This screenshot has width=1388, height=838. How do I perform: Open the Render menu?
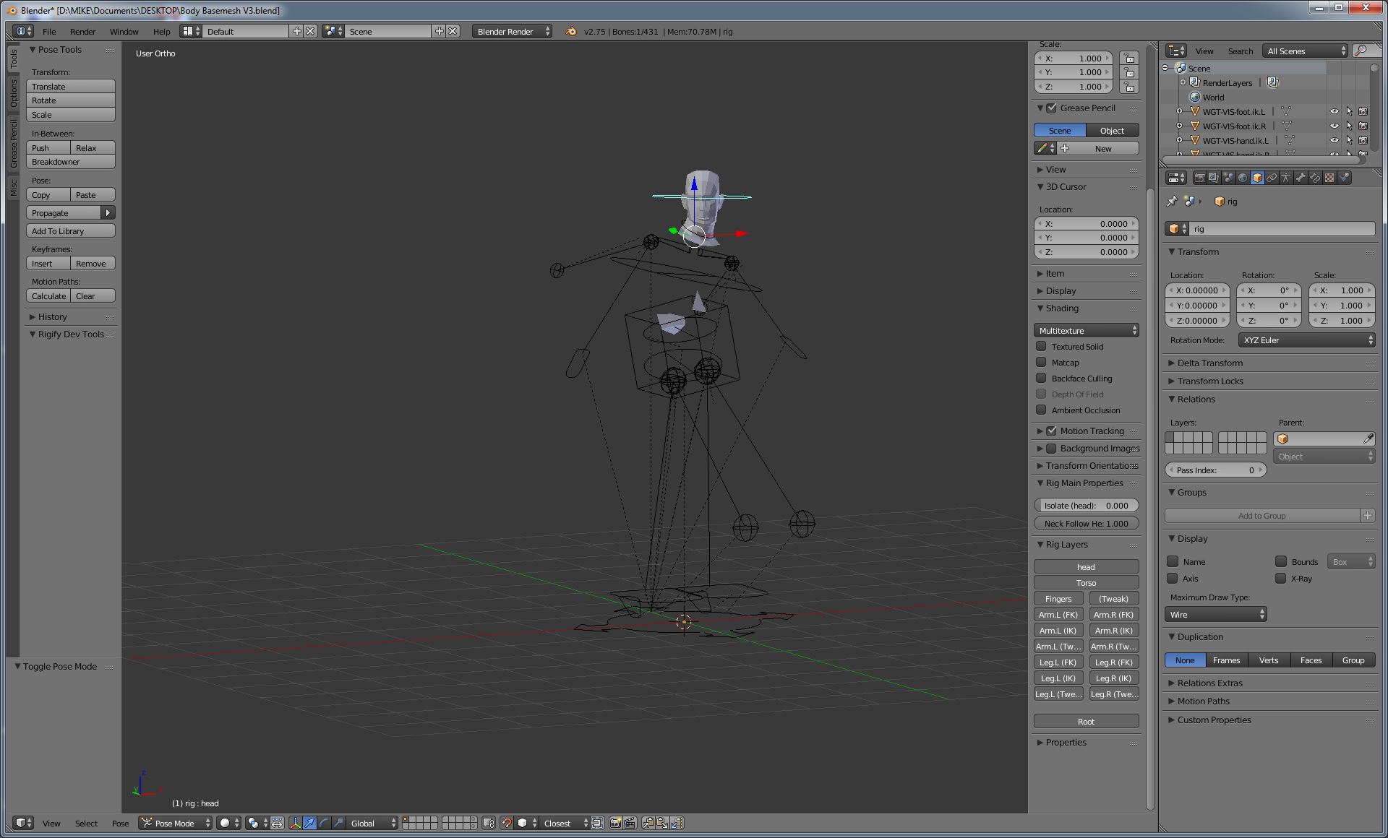tap(82, 31)
